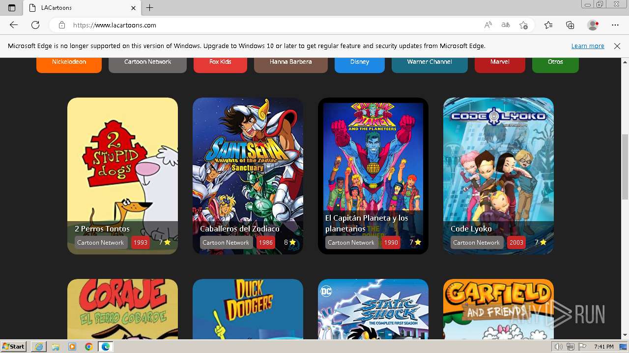
Task: Add this page to favorites star
Action: [523, 25]
